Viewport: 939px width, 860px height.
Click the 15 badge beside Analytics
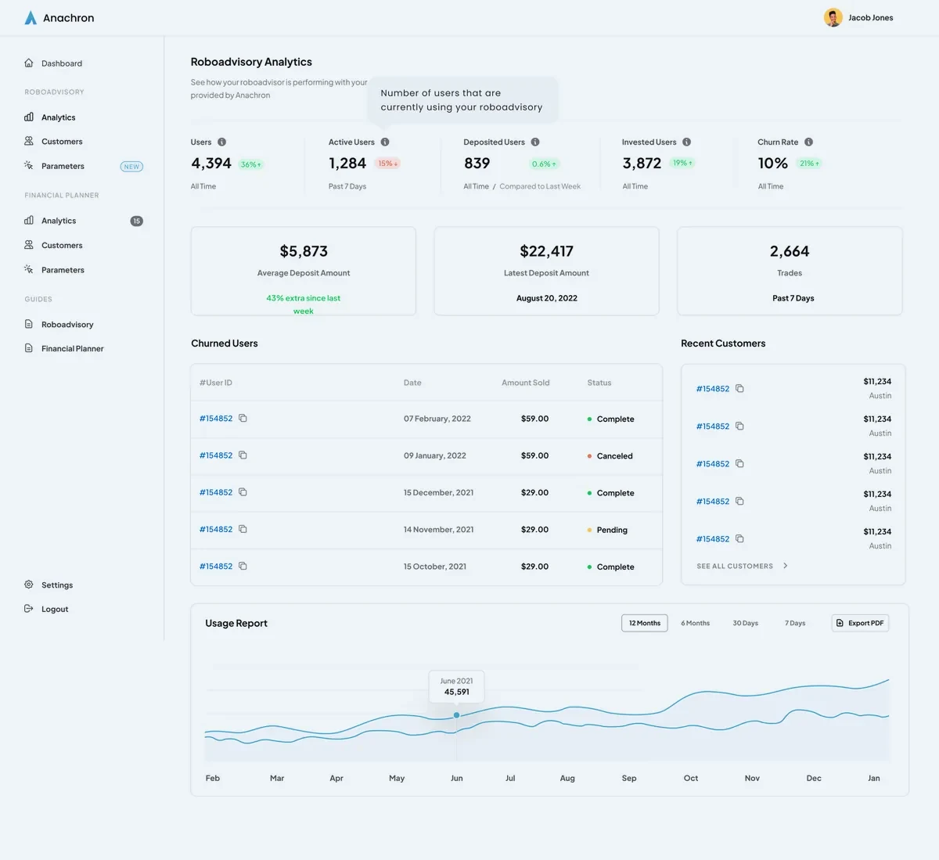136,221
